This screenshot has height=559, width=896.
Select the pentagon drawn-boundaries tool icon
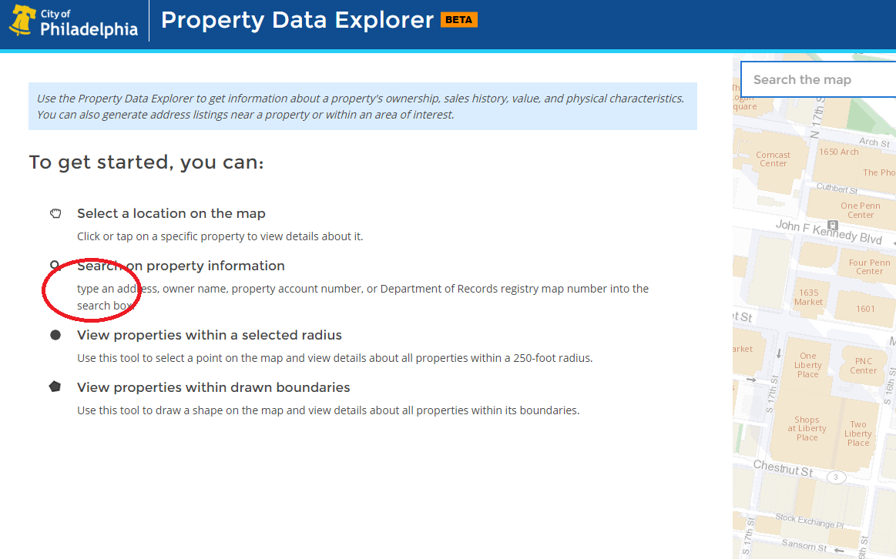(54, 386)
